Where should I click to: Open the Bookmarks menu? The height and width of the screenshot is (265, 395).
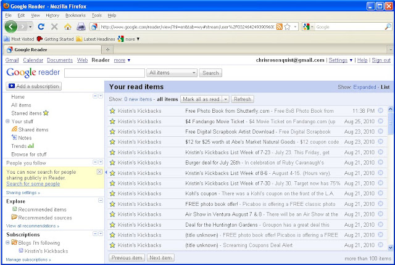[x=75, y=15]
